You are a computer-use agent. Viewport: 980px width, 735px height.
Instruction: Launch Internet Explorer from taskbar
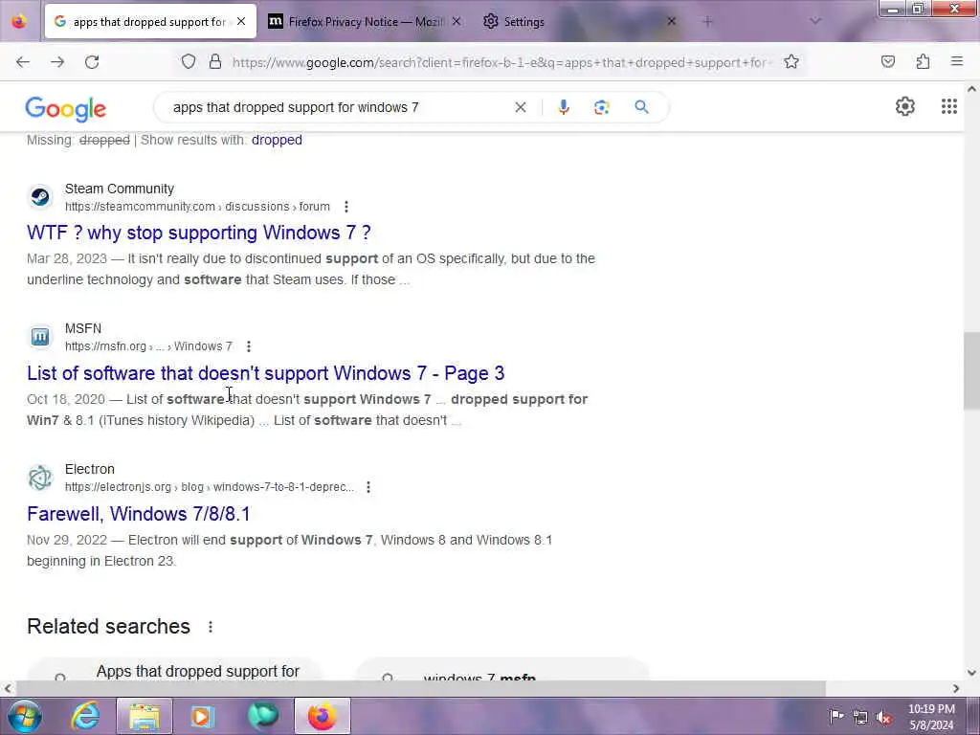point(85,716)
